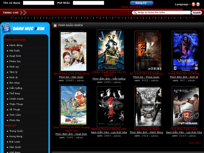The width and height of the screenshot is (204, 153).
Task: Click the Vampires movie poster
Action: tap(186, 51)
